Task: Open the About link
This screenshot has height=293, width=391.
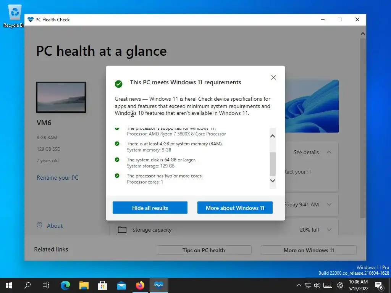Action: tap(55, 226)
